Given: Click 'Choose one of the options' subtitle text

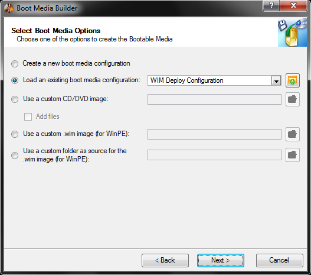Looking at the screenshot, I should click(x=94, y=39).
